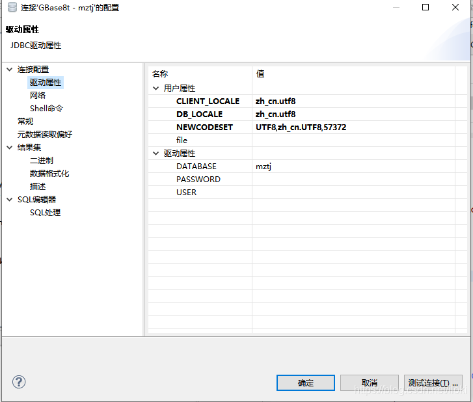
Task: Click the PASSWORD value cell
Action: pyautogui.click(x=353, y=179)
